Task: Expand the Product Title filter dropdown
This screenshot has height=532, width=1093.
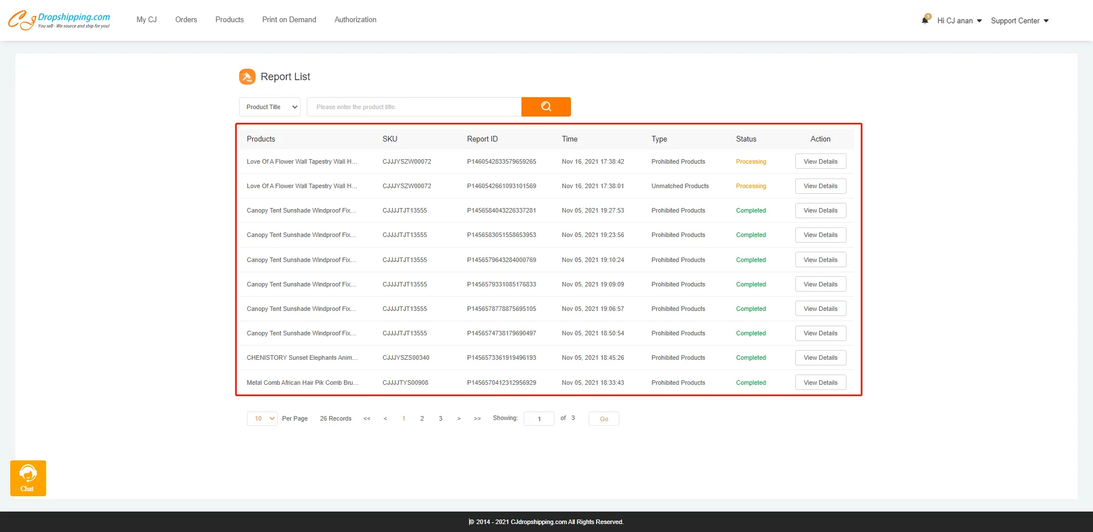Action: click(x=270, y=107)
